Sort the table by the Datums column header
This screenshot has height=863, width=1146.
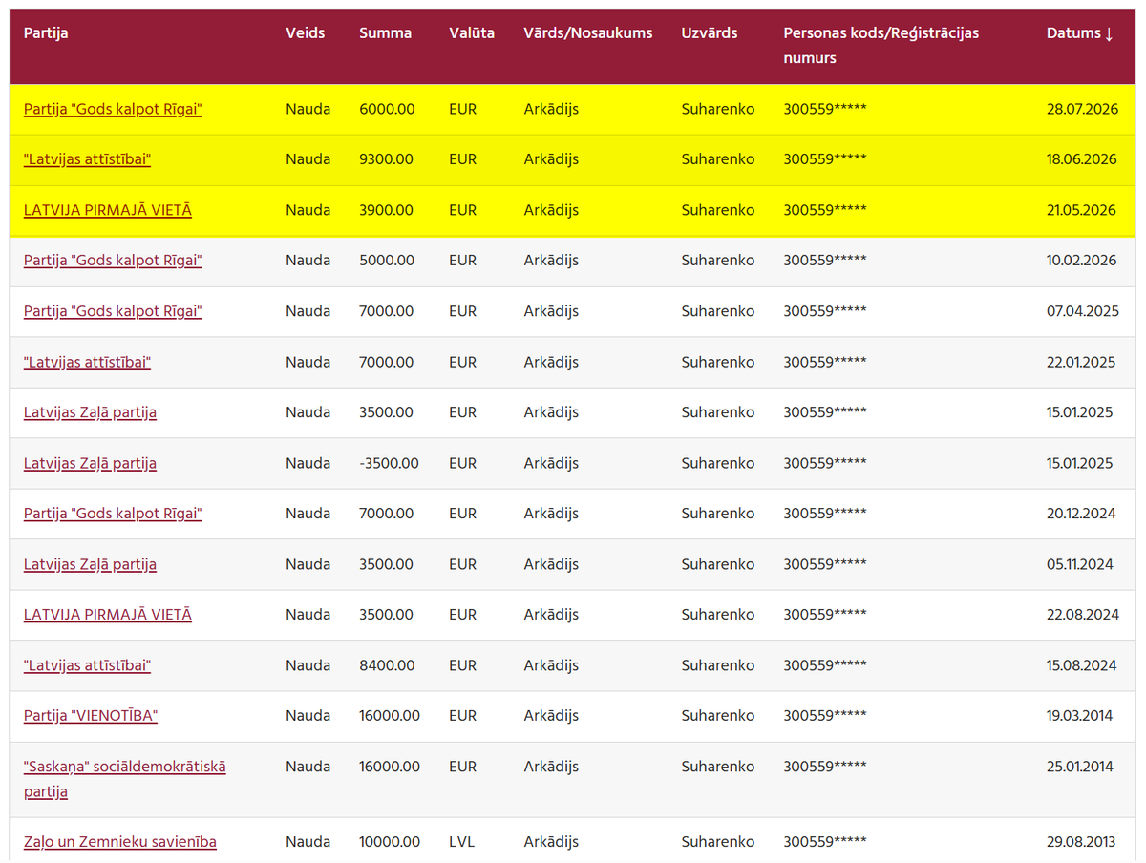coord(1080,33)
